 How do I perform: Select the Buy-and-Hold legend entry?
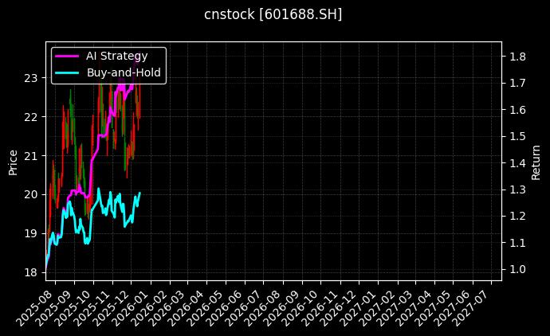(x=124, y=72)
